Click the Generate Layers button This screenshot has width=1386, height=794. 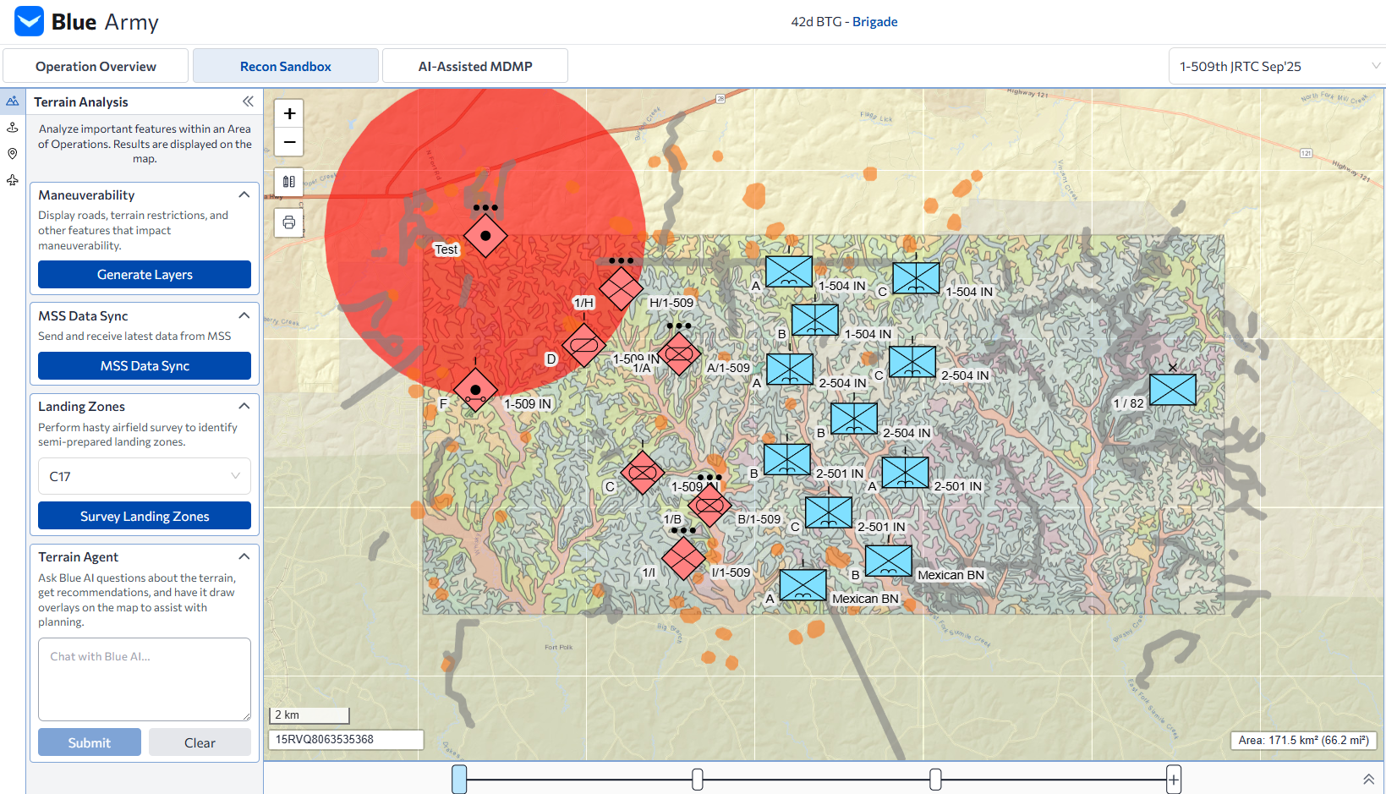coord(145,275)
